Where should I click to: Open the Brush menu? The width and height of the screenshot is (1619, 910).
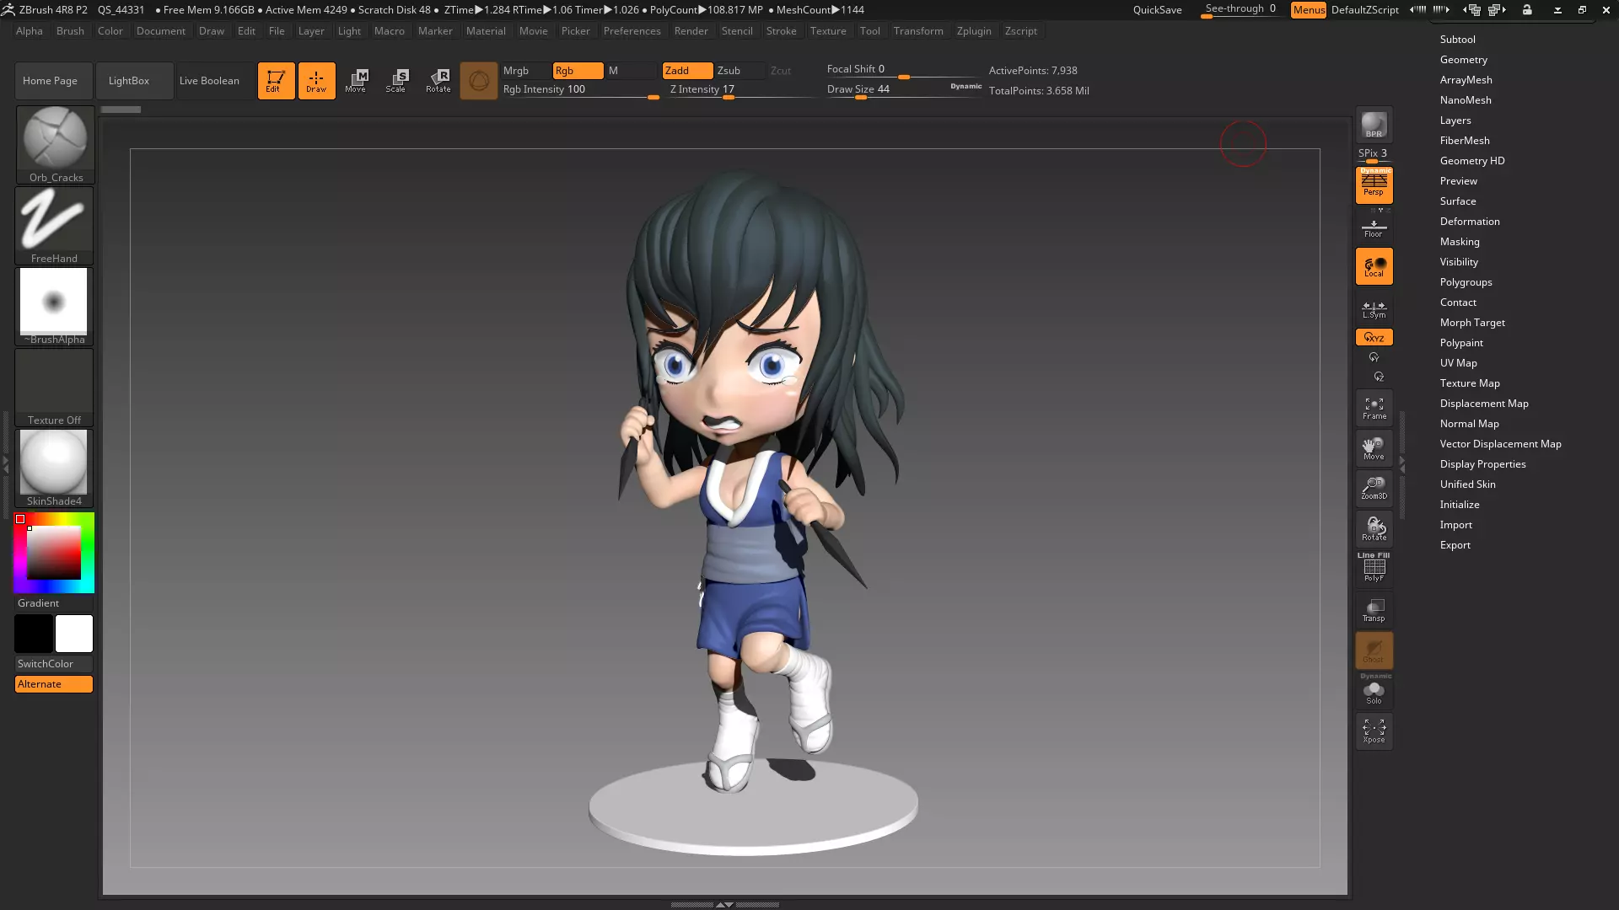(70, 31)
